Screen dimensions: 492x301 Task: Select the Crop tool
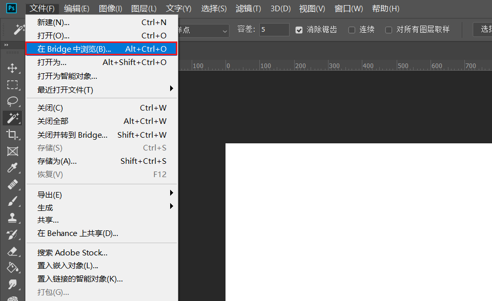pos(13,135)
